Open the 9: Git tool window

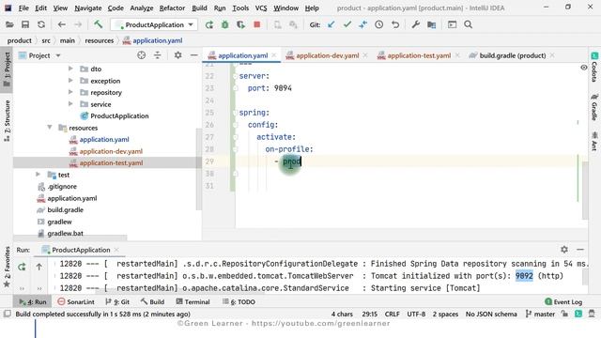pos(117,302)
